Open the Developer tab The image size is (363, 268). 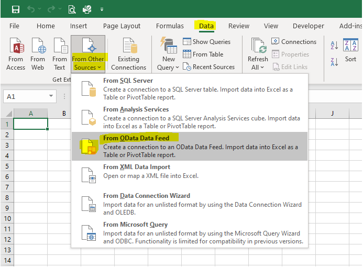[308, 26]
